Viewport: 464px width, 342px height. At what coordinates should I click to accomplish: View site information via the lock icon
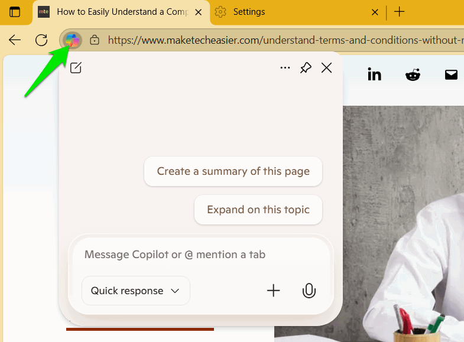point(94,40)
